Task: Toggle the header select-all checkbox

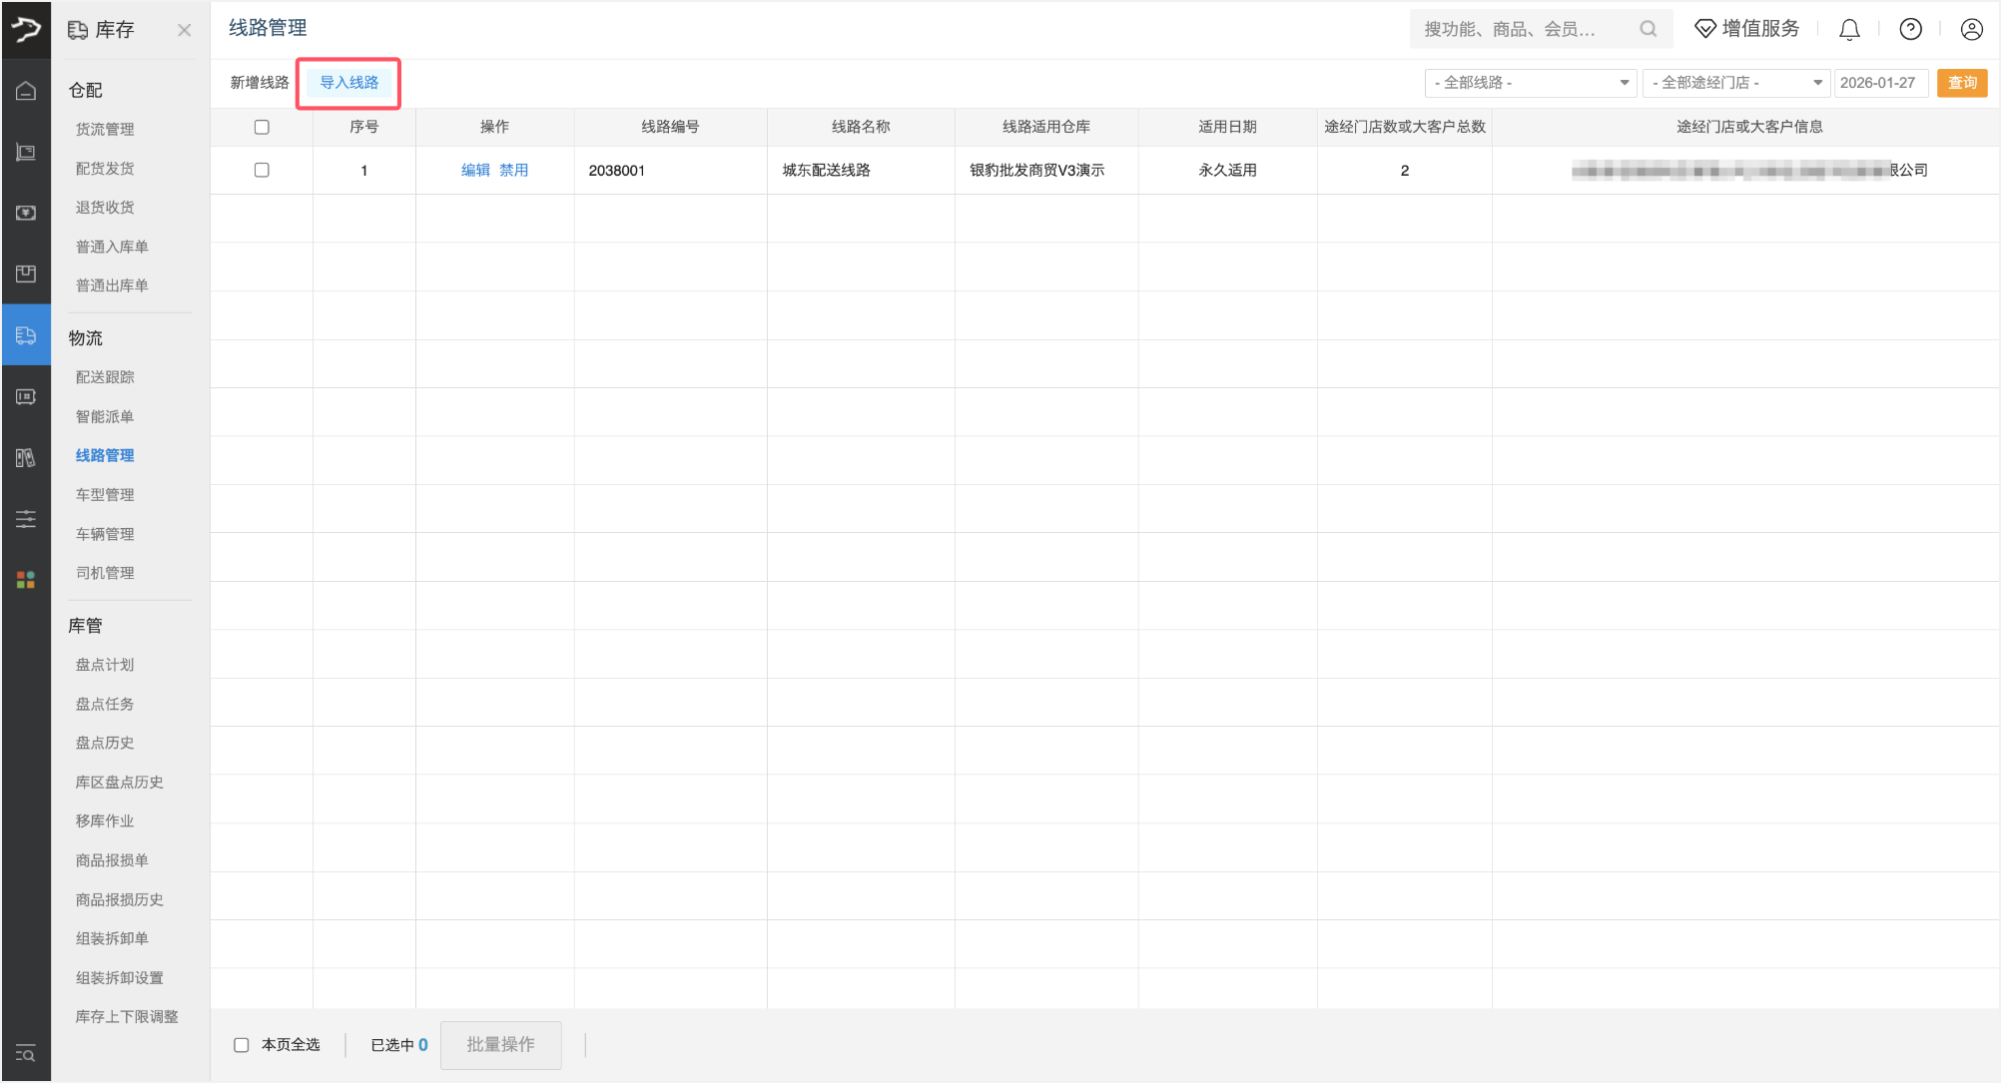Action: click(262, 127)
